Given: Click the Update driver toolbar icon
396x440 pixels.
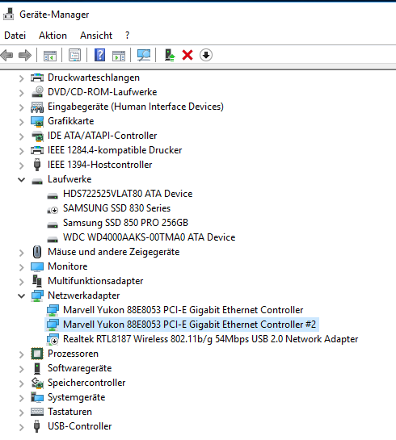Looking at the screenshot, I should pos(170,55).
